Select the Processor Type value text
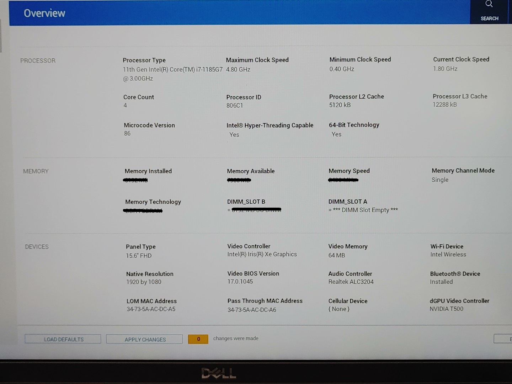The width and height of the screenshot is (512, 384). [x=172, y=70]
